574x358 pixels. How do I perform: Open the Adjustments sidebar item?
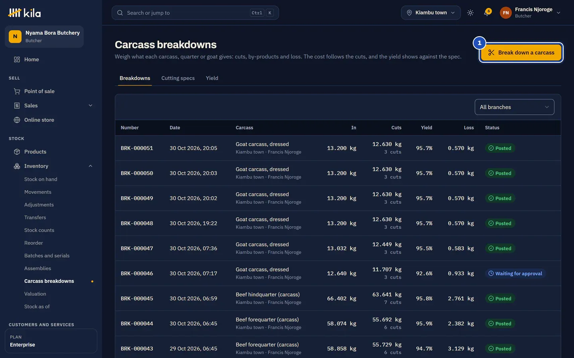[x=39, y=205]
